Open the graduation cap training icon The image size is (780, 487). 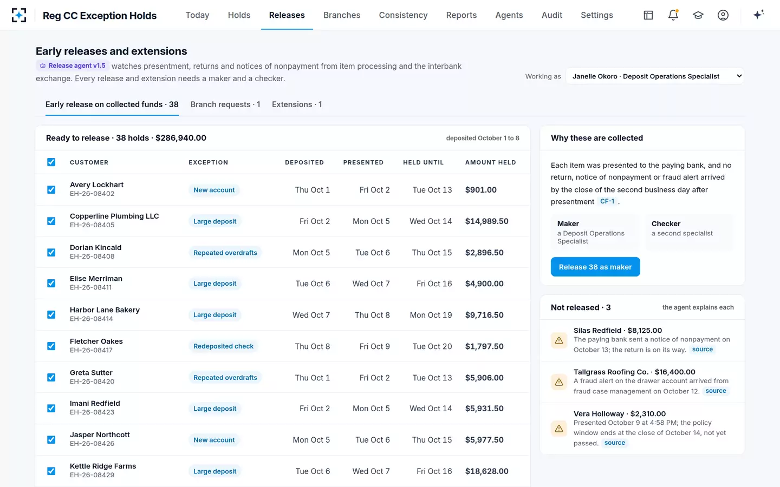pos(698,15)
